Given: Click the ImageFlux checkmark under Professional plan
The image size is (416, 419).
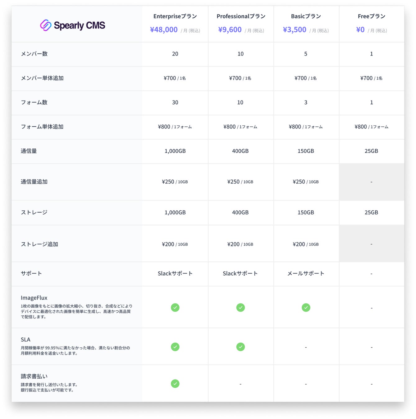Looking at the screenshot, I should point(240,307).
